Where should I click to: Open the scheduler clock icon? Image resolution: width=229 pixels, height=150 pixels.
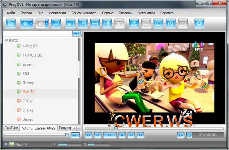point(171,24)
